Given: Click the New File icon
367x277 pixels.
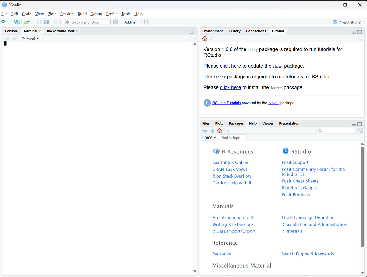Looking at the screenshot, I should [3, 22].
